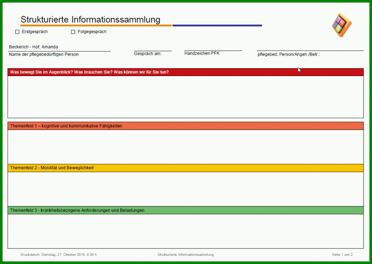Click the name field Beckerich - Hof, Amanda
This screenshot has height=264, width=372.
tap(59, 47)
